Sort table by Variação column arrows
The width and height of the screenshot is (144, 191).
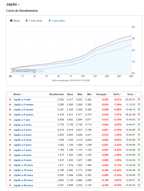pos(108,94)
